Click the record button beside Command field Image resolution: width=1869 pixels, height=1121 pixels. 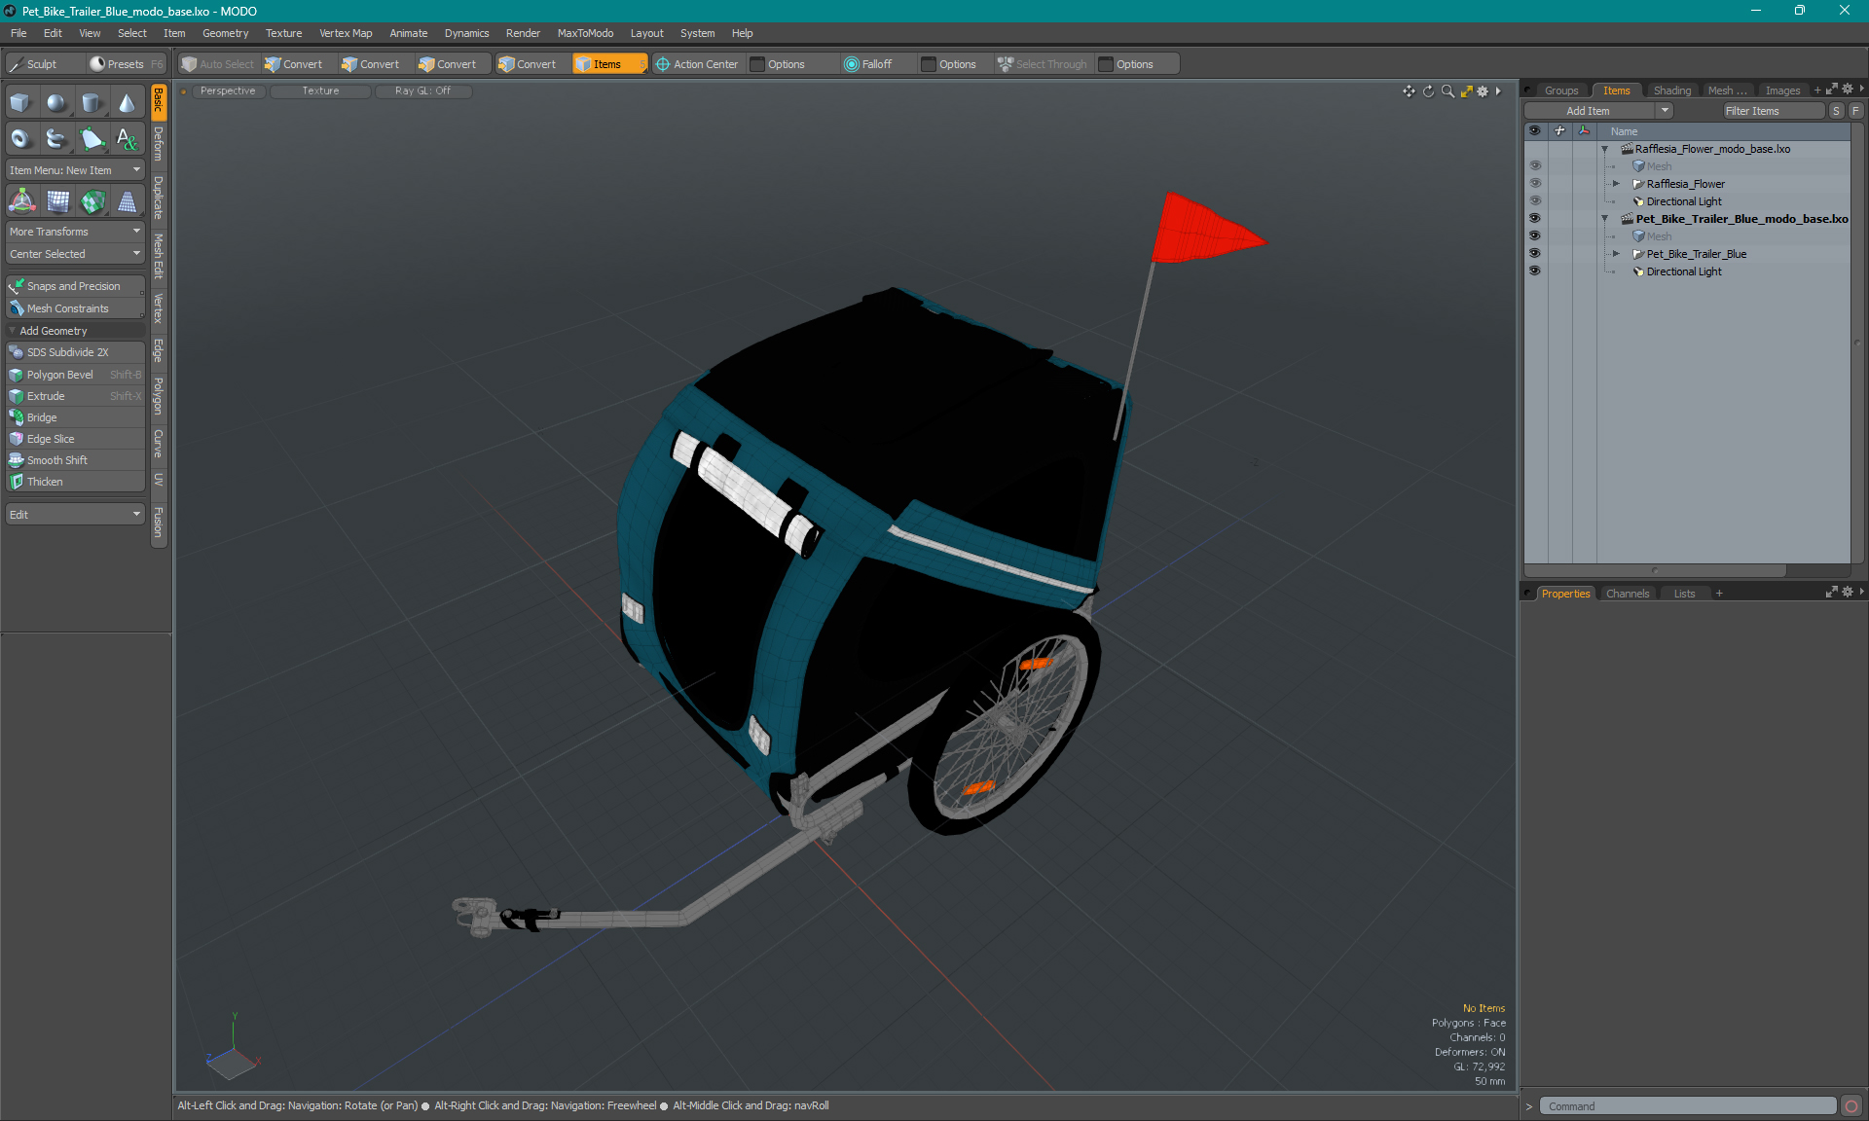coord(1851,1106)
